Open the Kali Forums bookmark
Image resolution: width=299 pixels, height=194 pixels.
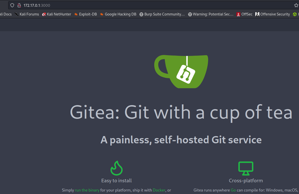click(27, 14)
